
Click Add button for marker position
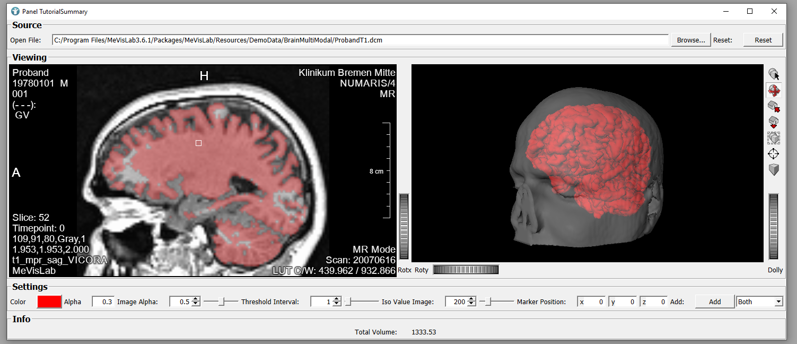(714, 302)
